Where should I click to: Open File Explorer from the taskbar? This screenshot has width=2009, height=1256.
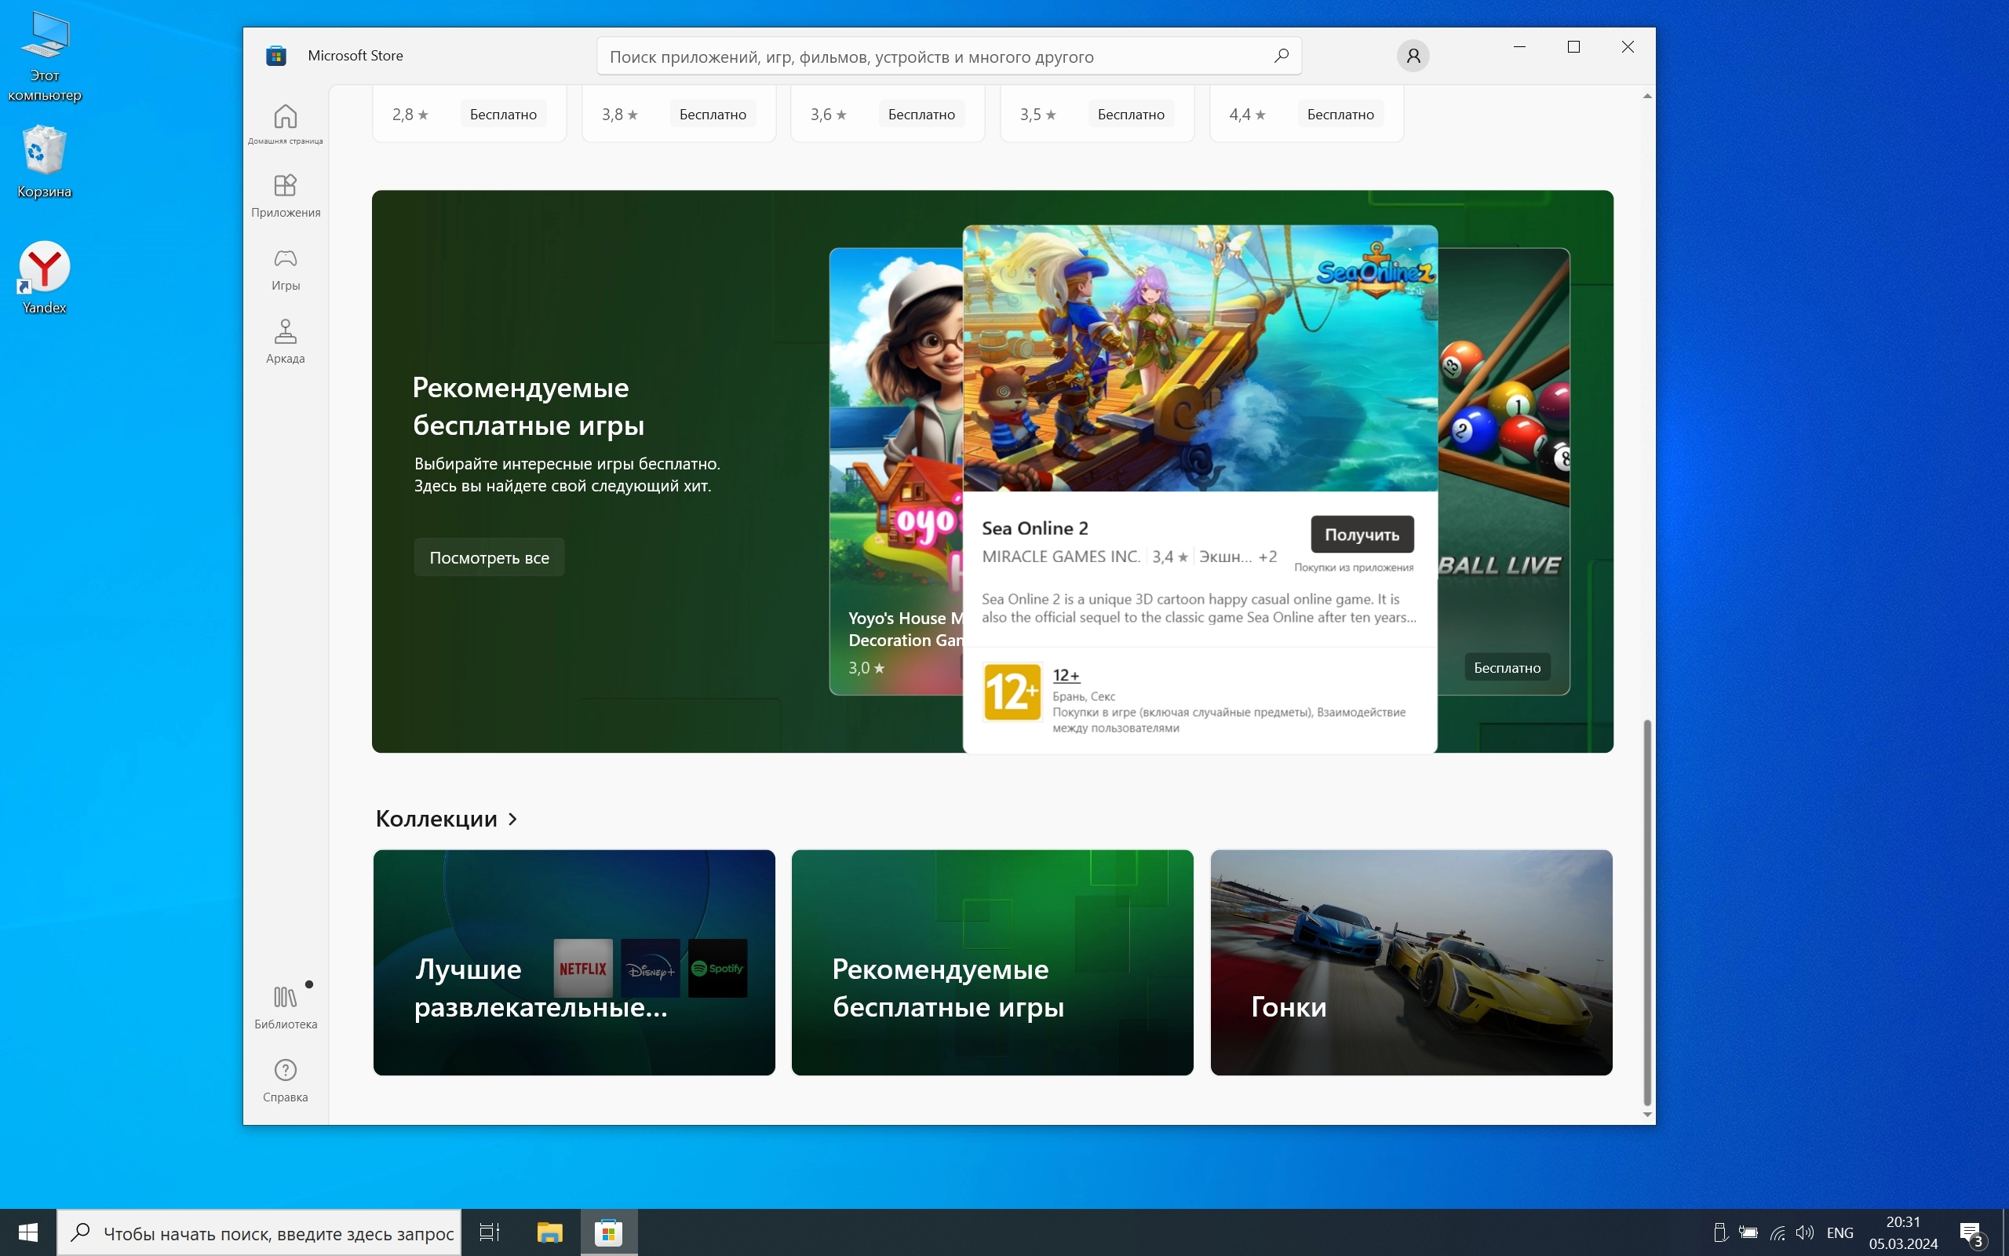[549, 1232]
